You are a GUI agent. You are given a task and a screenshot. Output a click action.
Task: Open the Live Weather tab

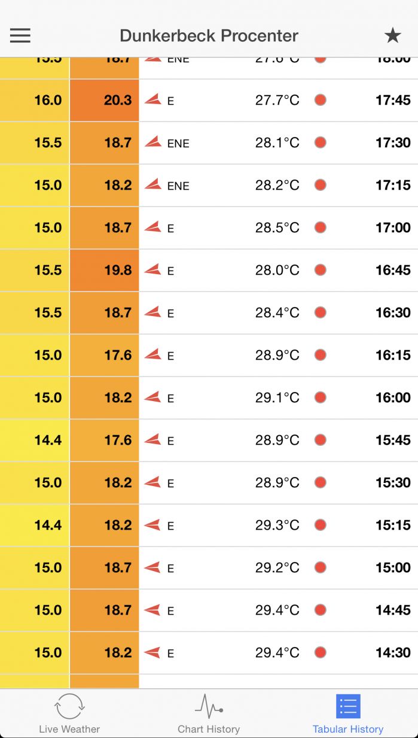tap(69, 713)
